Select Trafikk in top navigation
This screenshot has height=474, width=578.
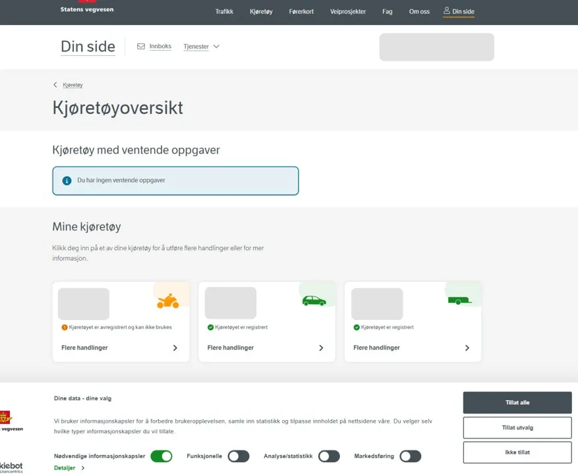click(224, 11)
